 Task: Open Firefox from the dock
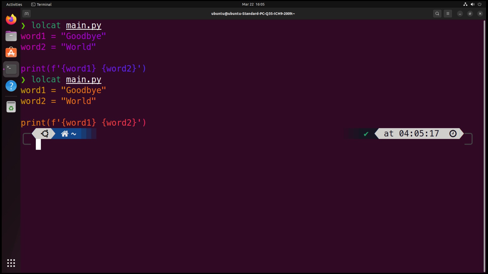(11, 20)
